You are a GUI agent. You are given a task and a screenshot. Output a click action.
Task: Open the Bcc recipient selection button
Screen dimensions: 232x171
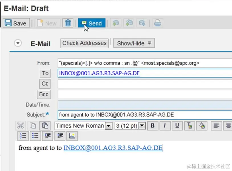pyautogui.click(x=44, y=94)
